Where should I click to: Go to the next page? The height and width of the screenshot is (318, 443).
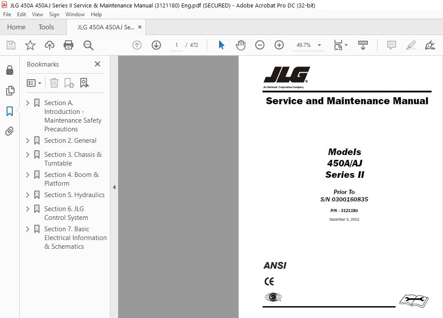pos(156,45)
